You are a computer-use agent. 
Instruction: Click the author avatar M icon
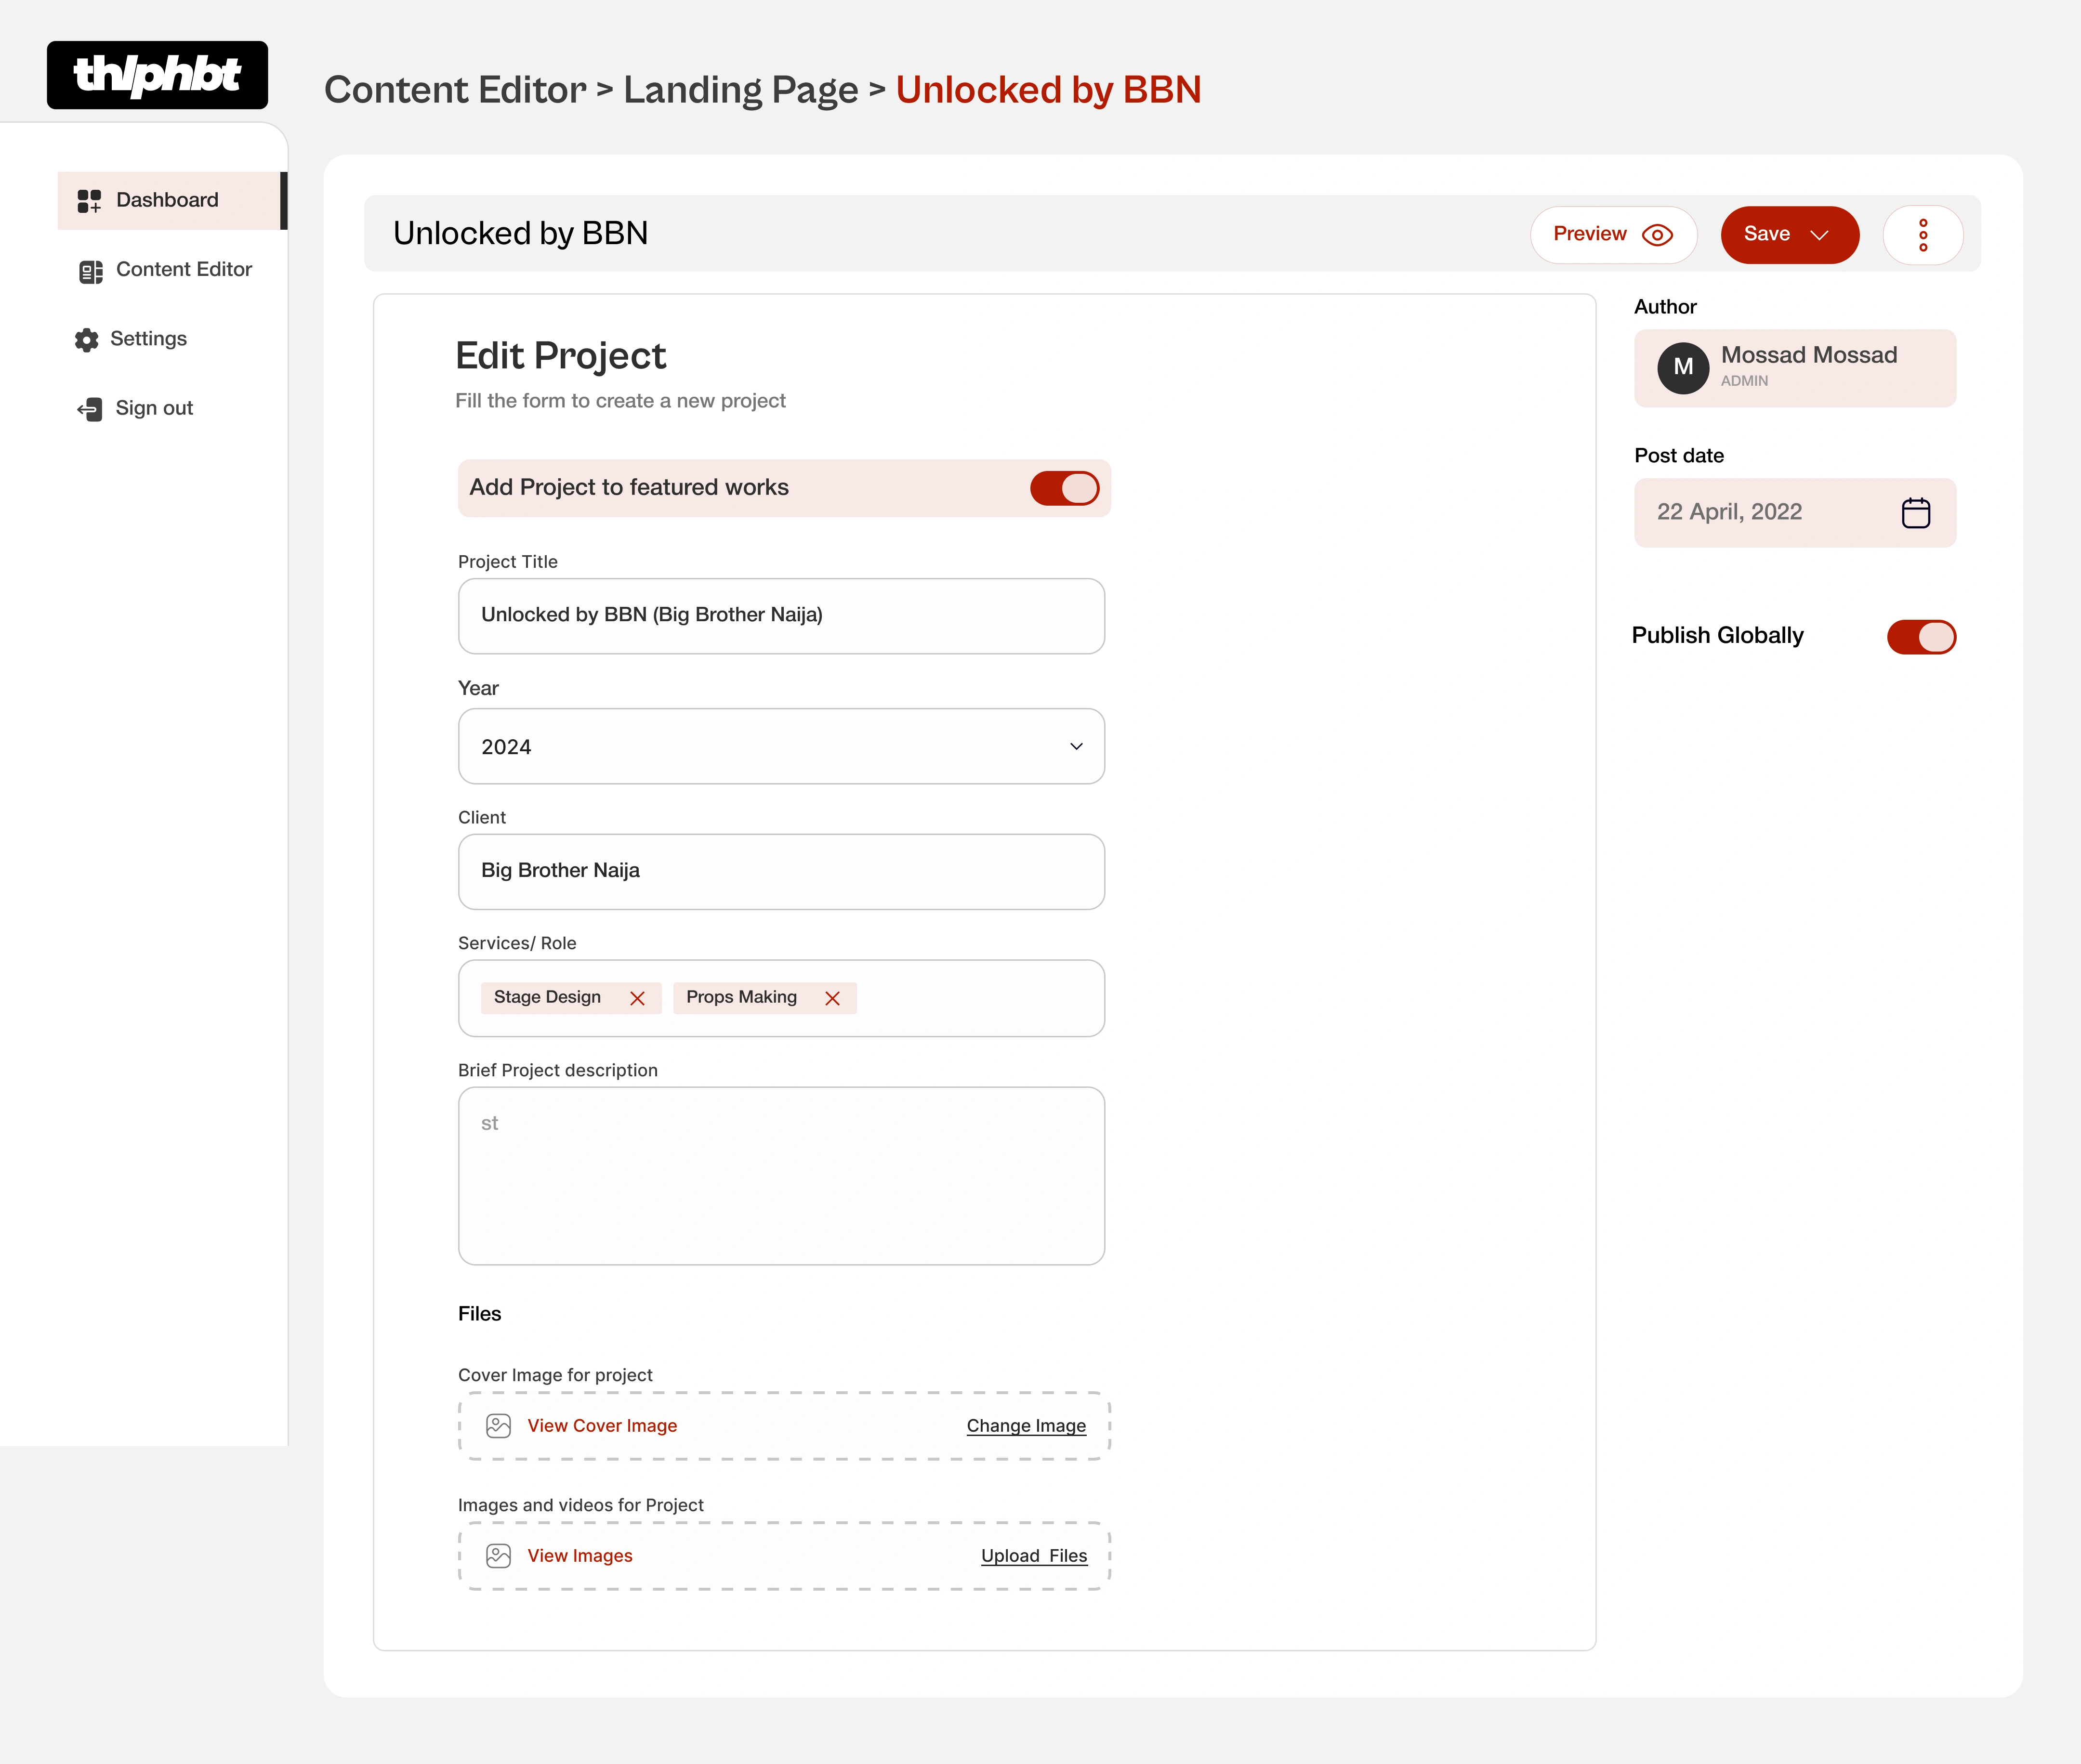1683,367
